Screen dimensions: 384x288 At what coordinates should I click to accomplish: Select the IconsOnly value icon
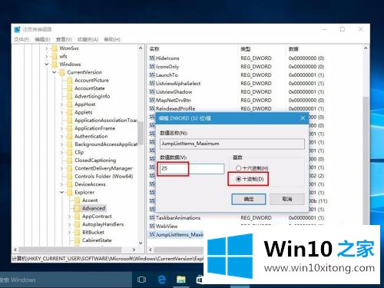pos(152,67)
